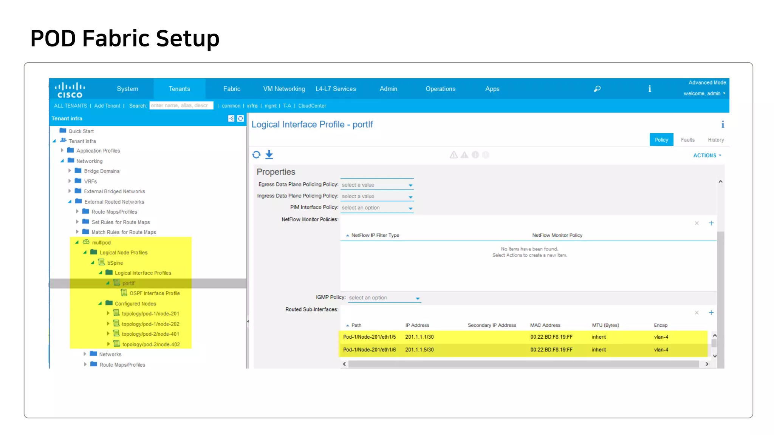The image size is (774, 435).
Task: Click info icon beside Logical Interface Profile title
Action: [x=723, y=125]
